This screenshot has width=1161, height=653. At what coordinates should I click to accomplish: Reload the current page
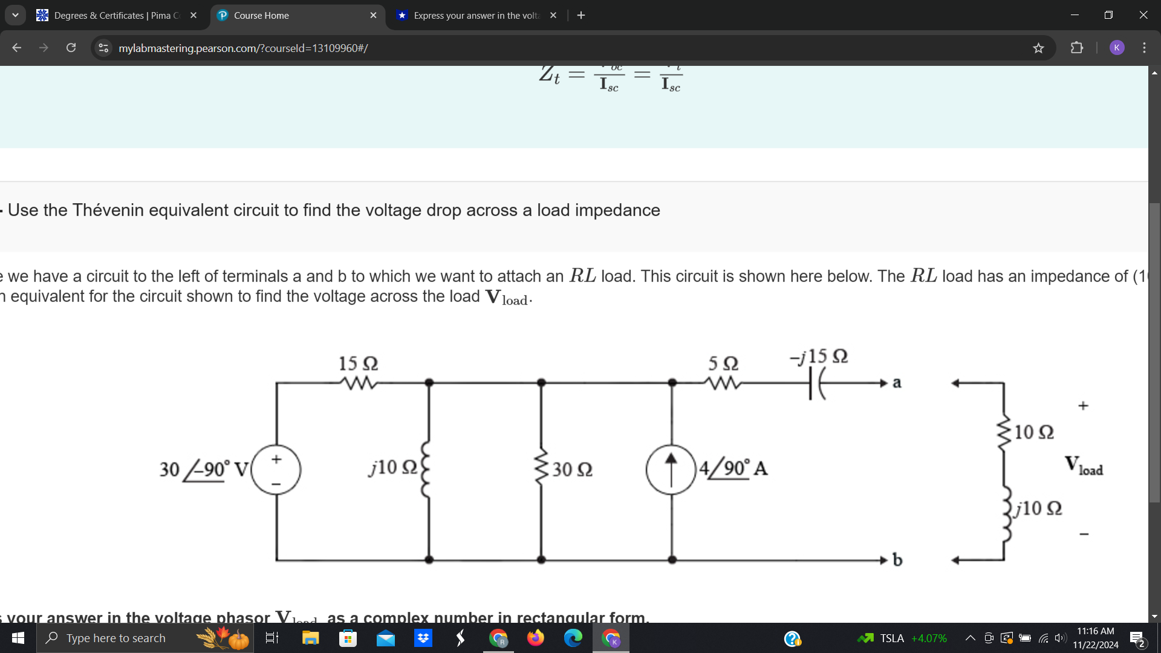(x=71, y=48)
